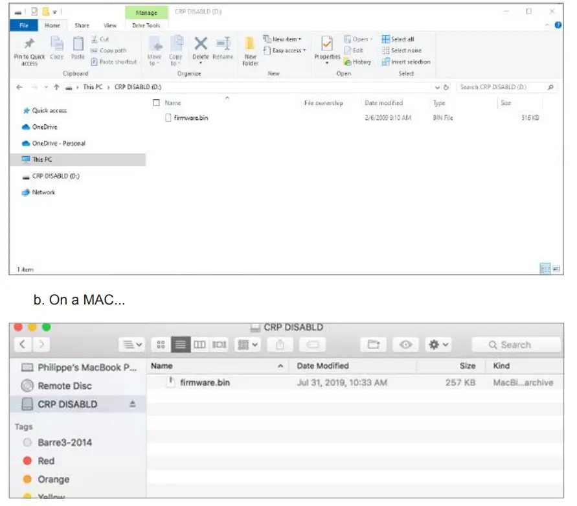Switch to large icons view in Explorer status bar
This screenshot has height=506, width=577.
pos(556,268)
